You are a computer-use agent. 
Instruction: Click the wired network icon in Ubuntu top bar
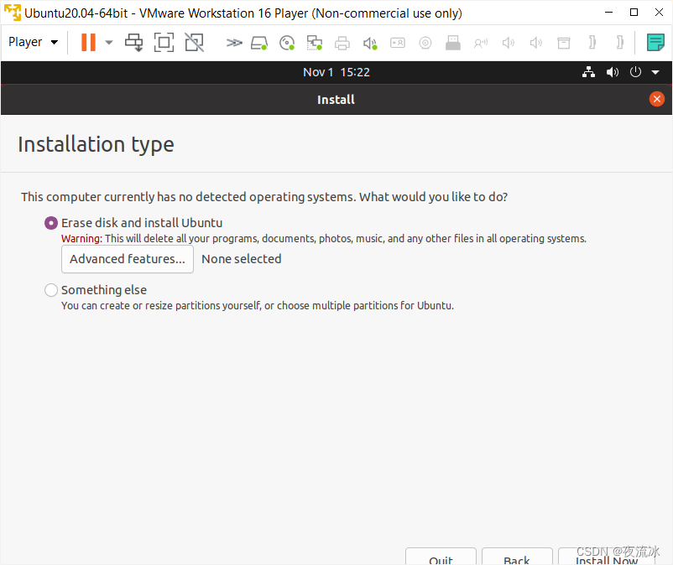coord(588,72)
